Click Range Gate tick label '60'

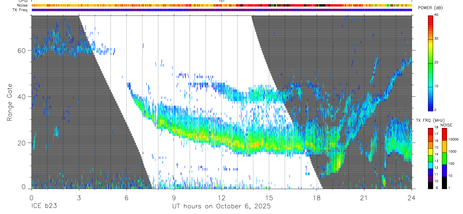click(x=22, y=51)
